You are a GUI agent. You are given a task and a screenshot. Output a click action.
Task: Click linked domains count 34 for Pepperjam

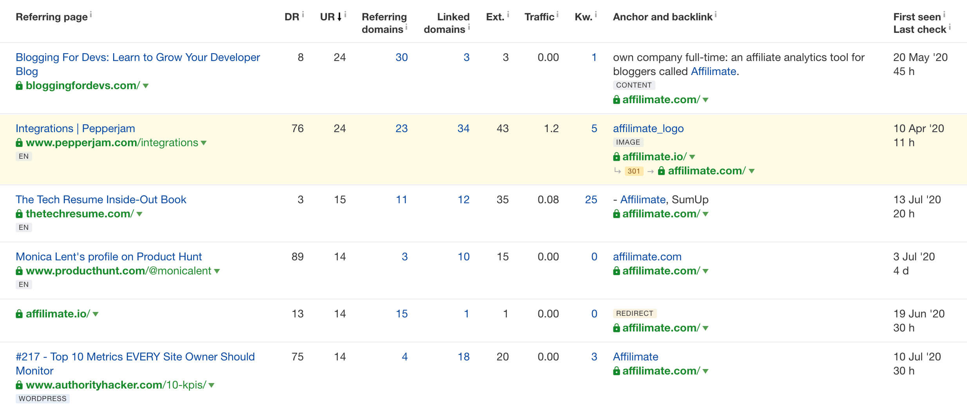[x=464, y=128]
